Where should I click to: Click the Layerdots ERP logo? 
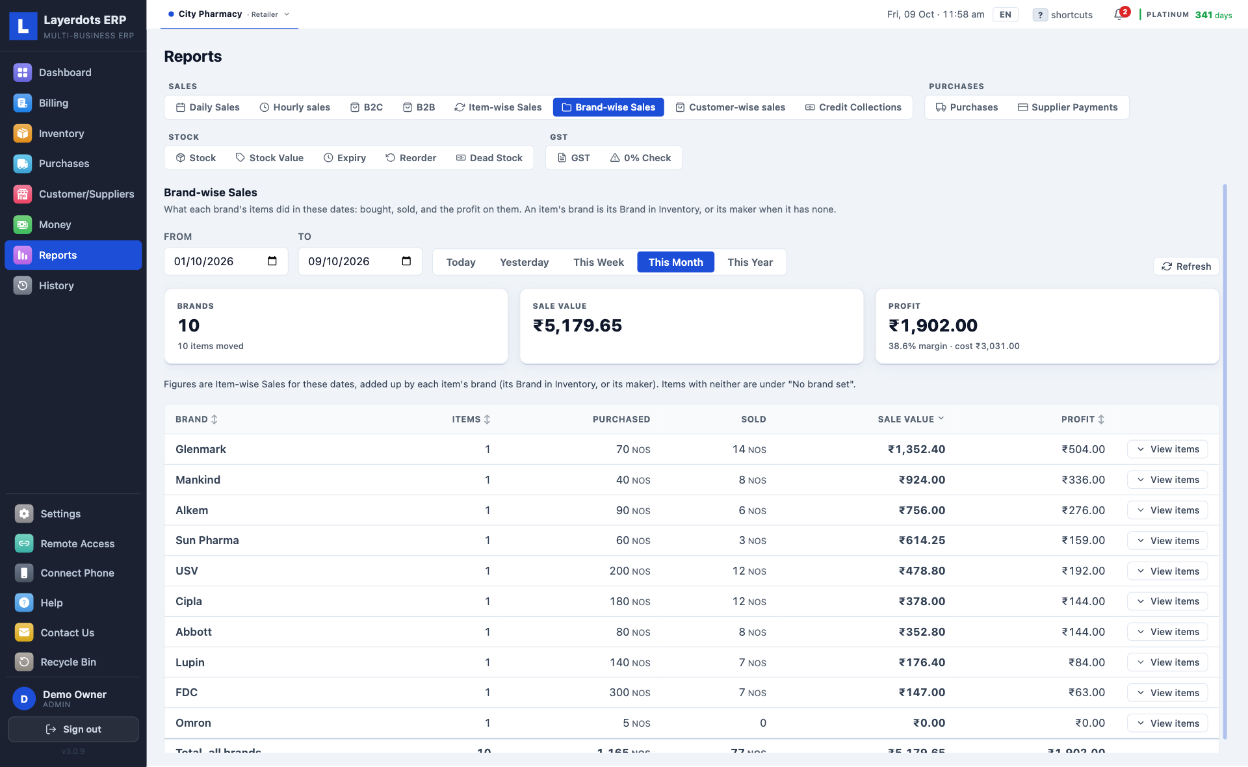tap(23, 26)
